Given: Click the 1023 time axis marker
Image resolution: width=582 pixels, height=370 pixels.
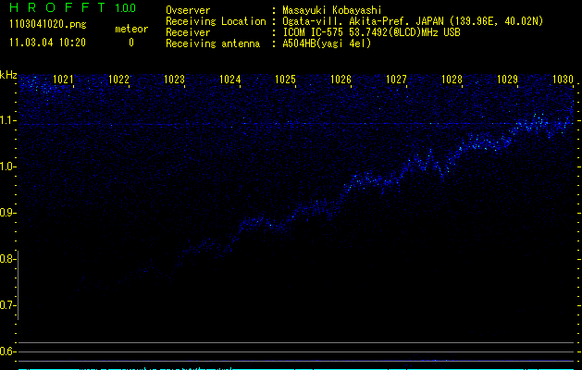Looking at the screenshot, I should pyautogui.click(x=174, y=79).
